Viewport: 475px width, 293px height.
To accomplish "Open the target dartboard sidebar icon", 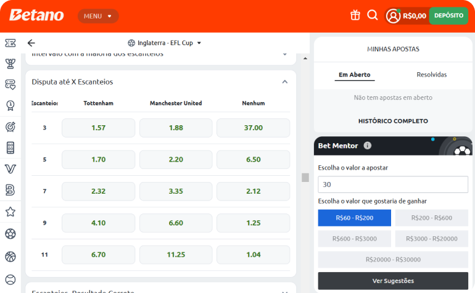I will 10,126.
